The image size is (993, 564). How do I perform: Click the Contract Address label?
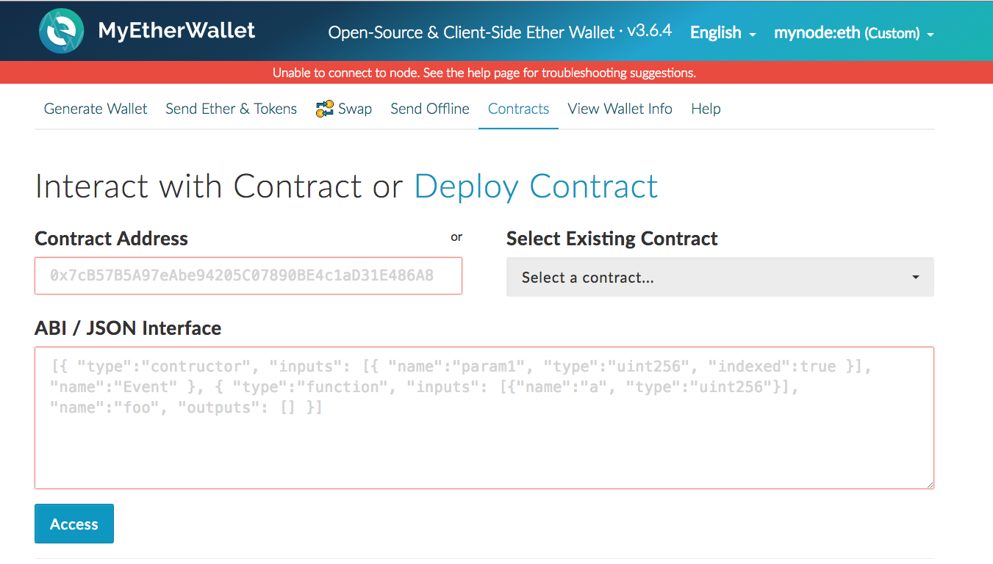tap(112, 239)
